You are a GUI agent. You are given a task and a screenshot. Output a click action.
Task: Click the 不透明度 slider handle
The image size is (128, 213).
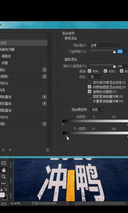pyautogui.click(x=114, y=52)
